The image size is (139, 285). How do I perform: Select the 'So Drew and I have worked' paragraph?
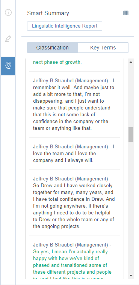point(74,203)
